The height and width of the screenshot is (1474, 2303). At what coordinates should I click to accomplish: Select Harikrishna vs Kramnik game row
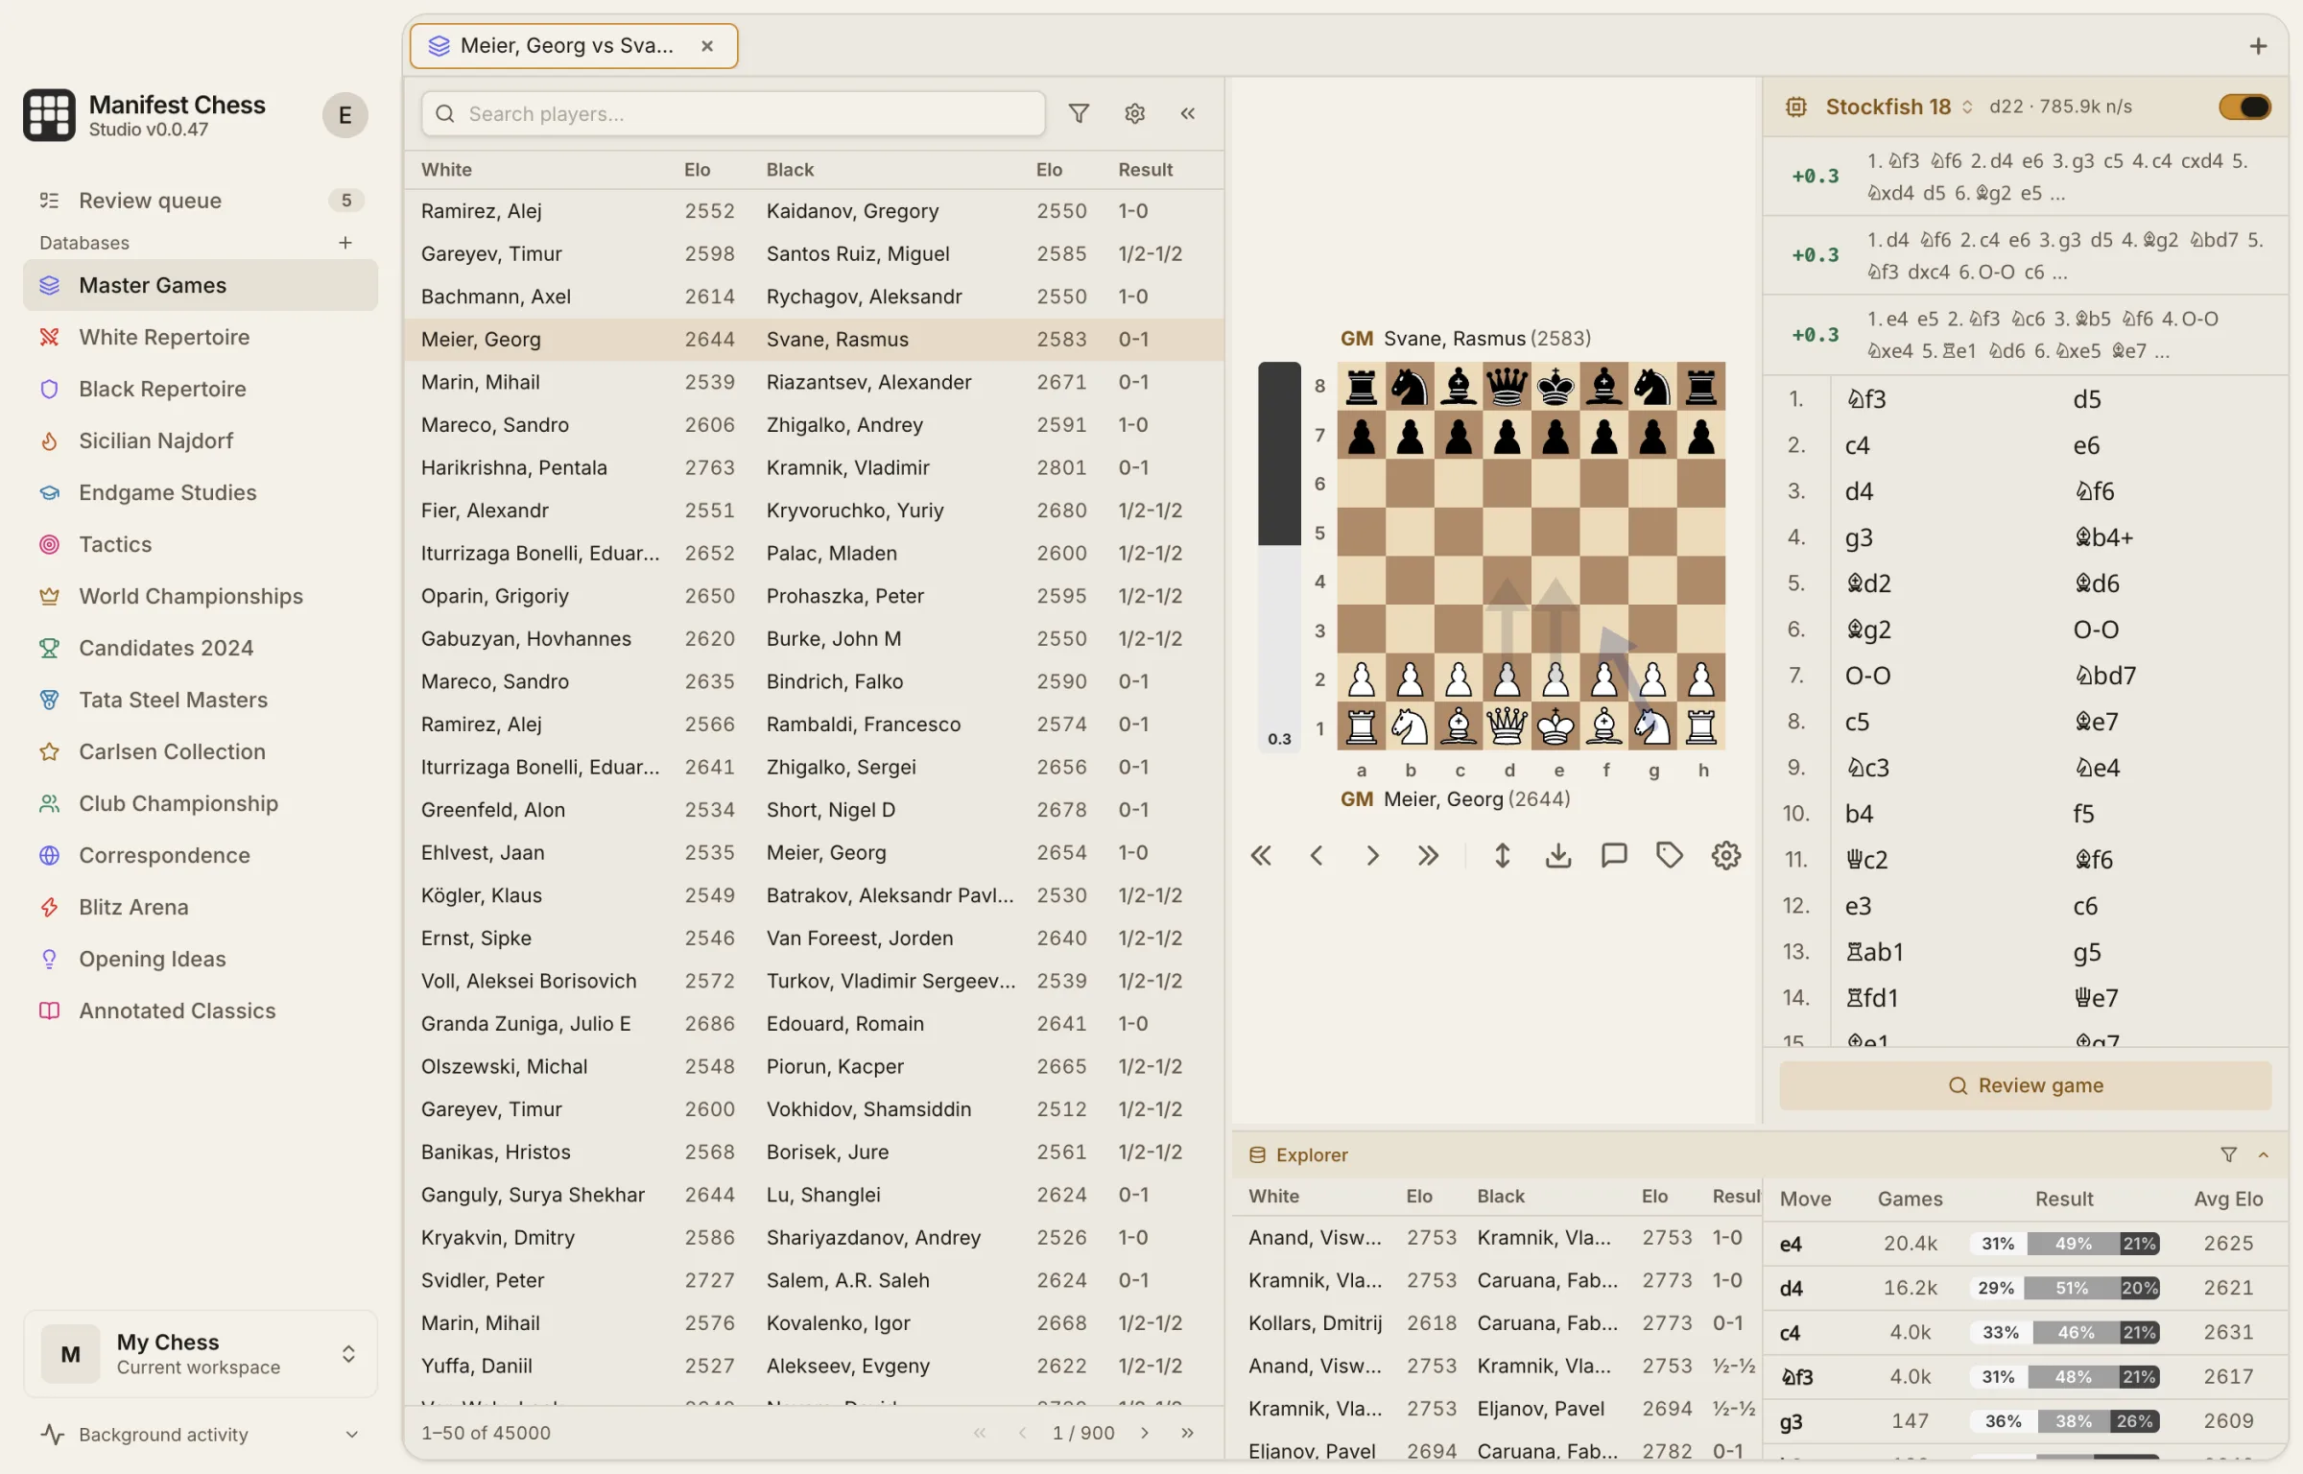pos(814,467)
